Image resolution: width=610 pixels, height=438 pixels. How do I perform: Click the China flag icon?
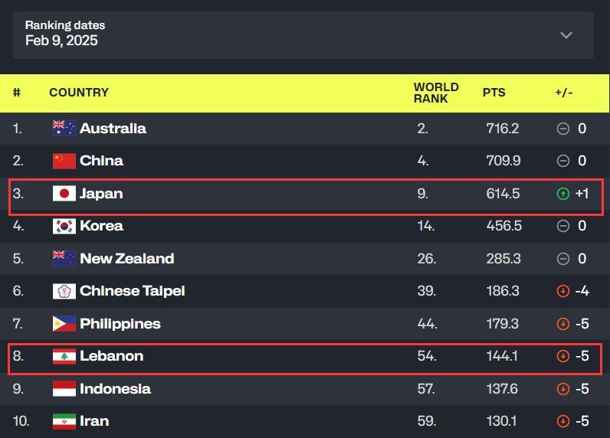64,161
